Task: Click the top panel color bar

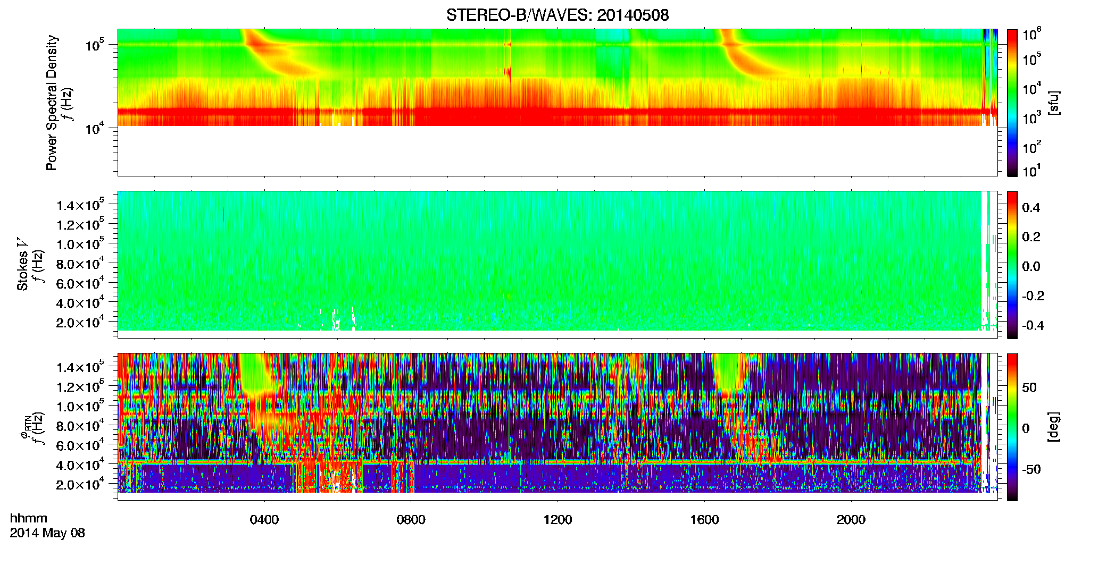Action: coord(1012,103)
